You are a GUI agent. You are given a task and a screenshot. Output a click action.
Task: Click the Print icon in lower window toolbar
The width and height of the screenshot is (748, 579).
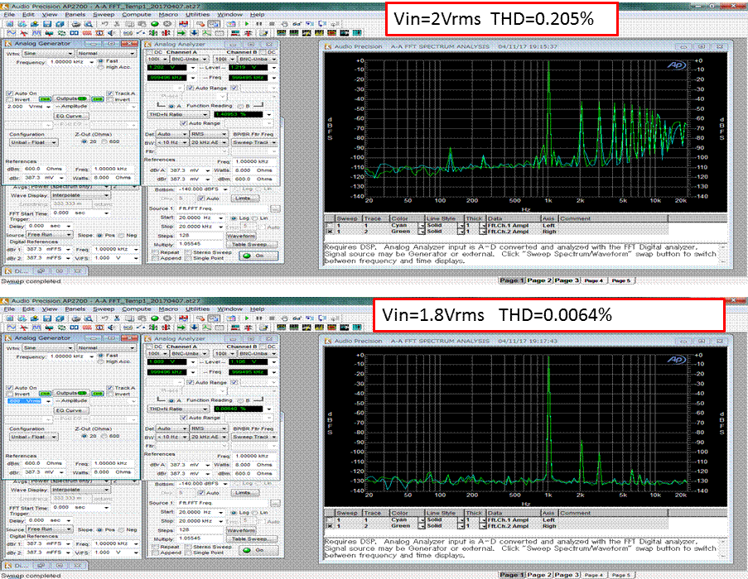coord(76,318)
